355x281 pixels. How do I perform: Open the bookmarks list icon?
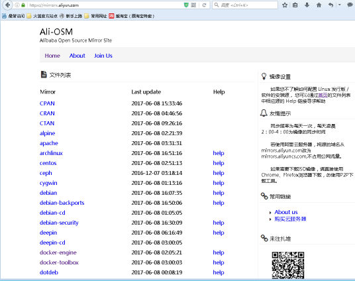(295, 5)
